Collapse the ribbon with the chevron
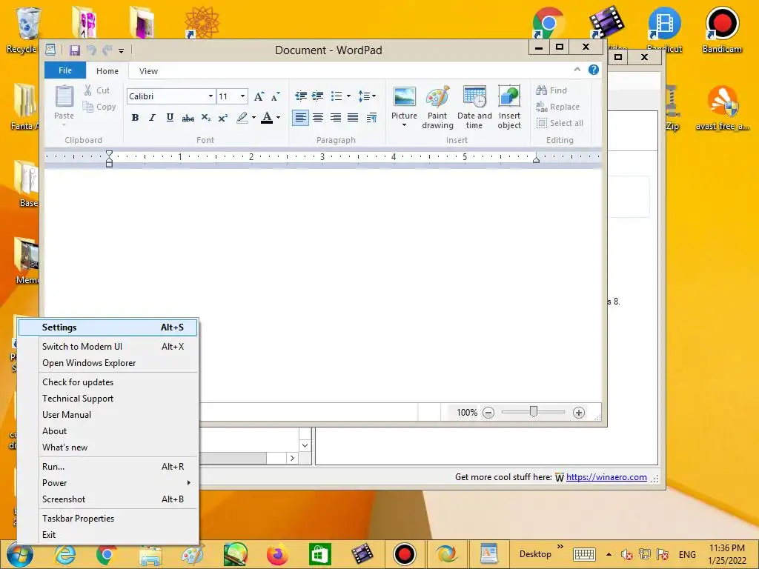This screenshot has height=569, width=759. point(577,70)
